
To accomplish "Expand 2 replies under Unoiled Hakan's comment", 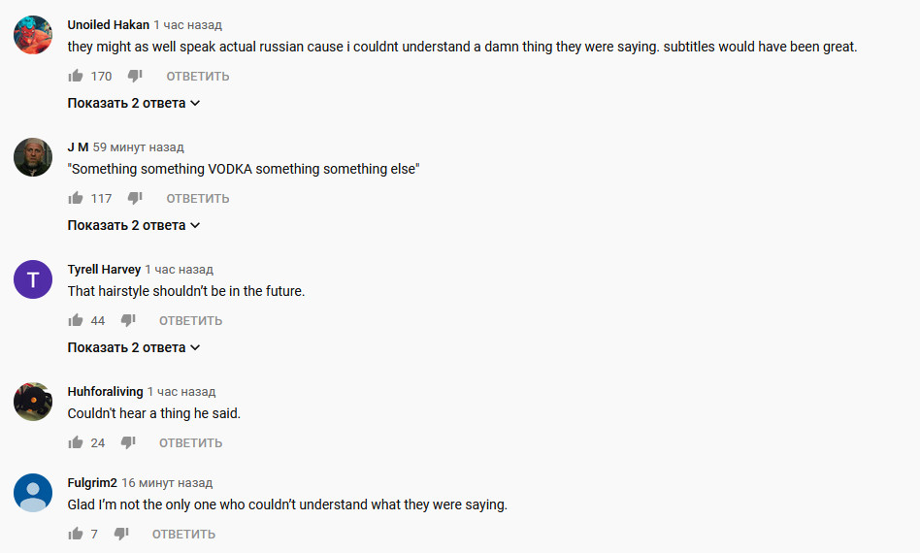I will pyautogui.click(x=134, y=103).
